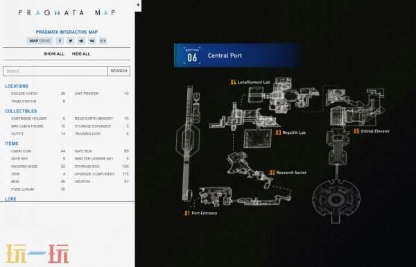This screenshot has height=267, width=416.
Task: Select the 05 Orbital Elevator label
Action: coord(372,131)
